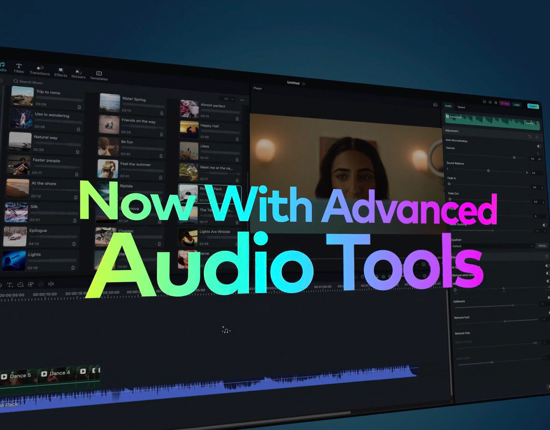Screen dimensions: 550x430
Task: Download the Almost perfect track
Action: coord(238,118)
